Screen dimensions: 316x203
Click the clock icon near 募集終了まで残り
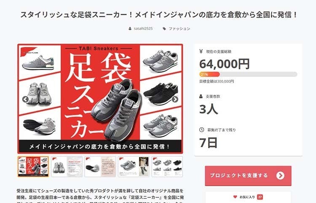tap(201, 129)
